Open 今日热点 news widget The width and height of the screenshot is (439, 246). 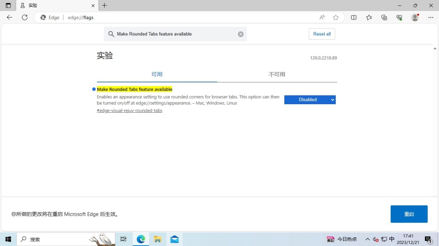click(342, 239)
